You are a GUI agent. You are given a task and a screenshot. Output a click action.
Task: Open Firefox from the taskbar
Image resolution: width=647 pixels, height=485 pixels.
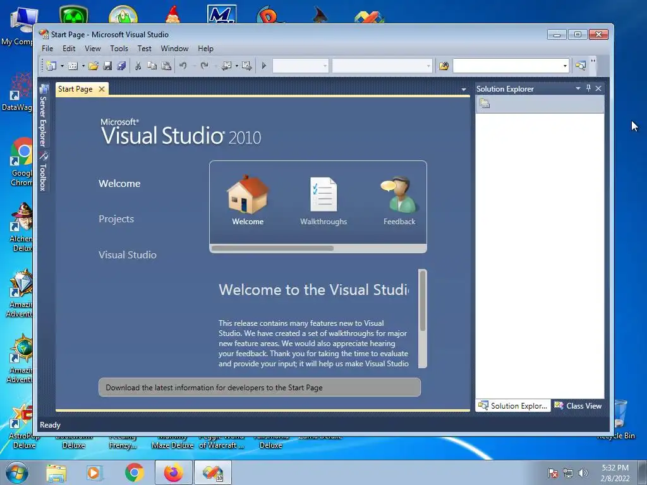(174, 472)
